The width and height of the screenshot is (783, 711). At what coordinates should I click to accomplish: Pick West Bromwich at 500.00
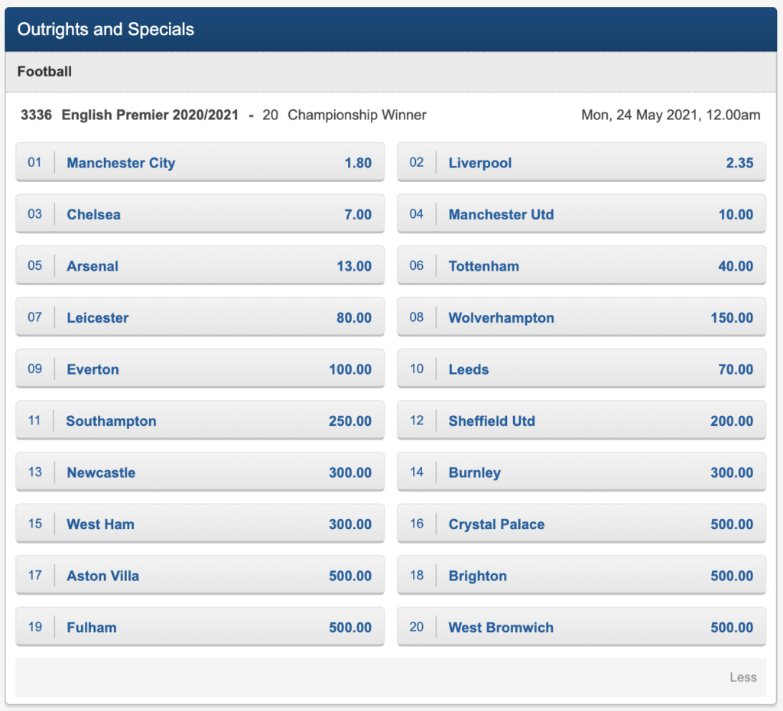point(581,627)
